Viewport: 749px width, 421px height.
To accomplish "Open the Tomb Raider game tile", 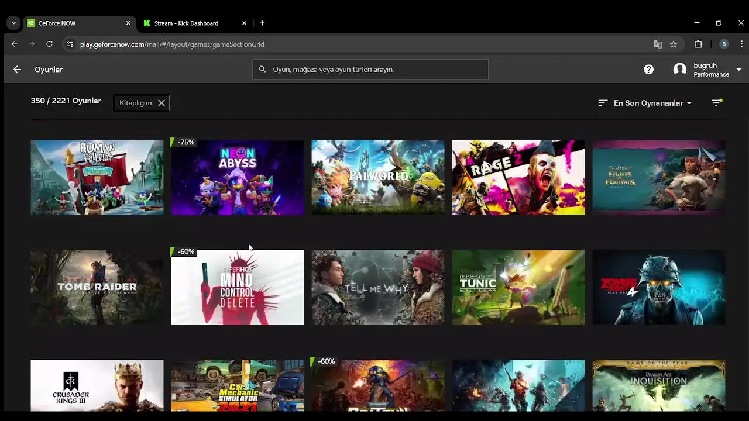I will 97,287.
